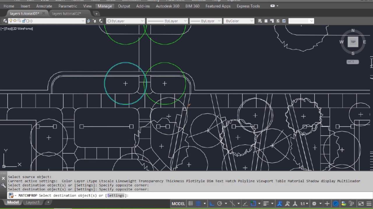The width and height of the screenshot is (373, 209).
Task: Toggle 2D object snap
Action: pyautogui.click(x=253, y=203)
